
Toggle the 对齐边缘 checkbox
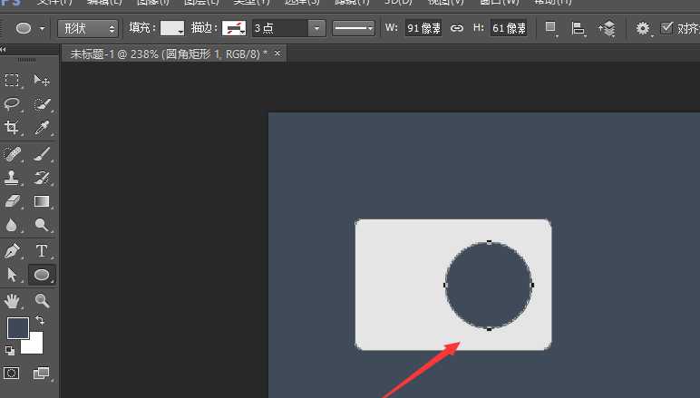tap(667, 28)
